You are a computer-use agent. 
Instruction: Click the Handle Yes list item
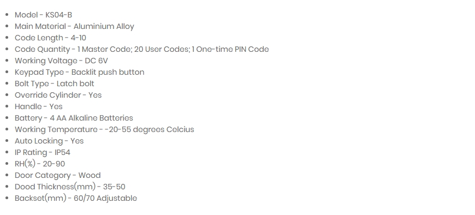(38, 106)
